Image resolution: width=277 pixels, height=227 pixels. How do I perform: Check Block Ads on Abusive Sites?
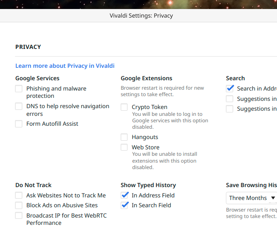coord(19,206)
